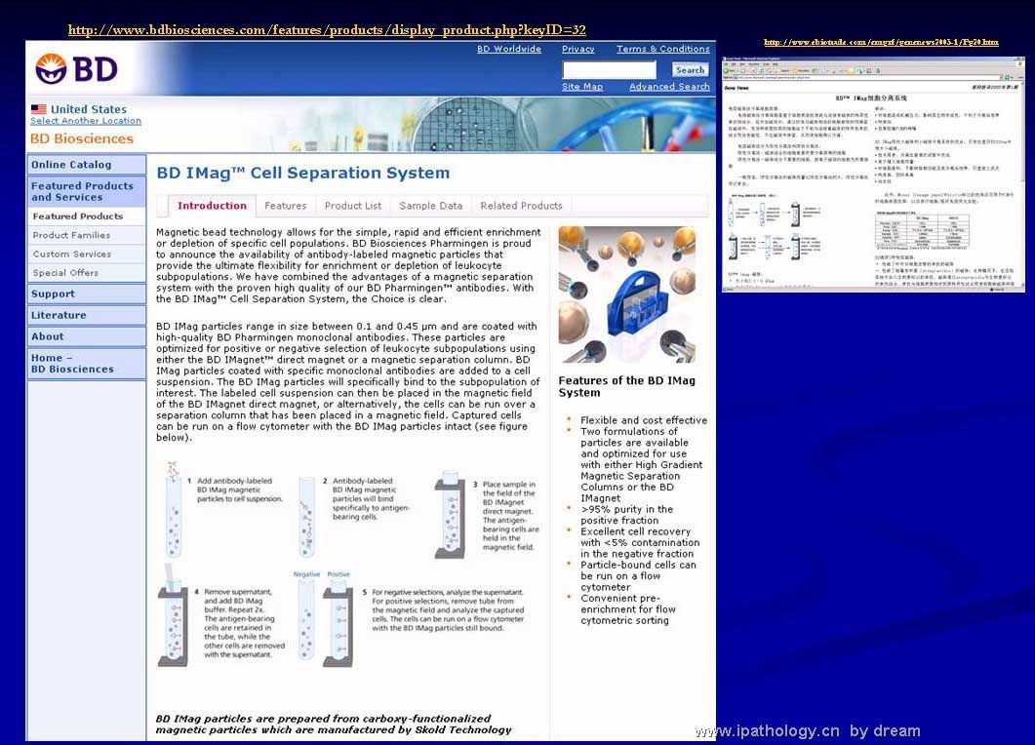
Task: Click the BD Biosciences heading
Action: (x=82, y=138)
